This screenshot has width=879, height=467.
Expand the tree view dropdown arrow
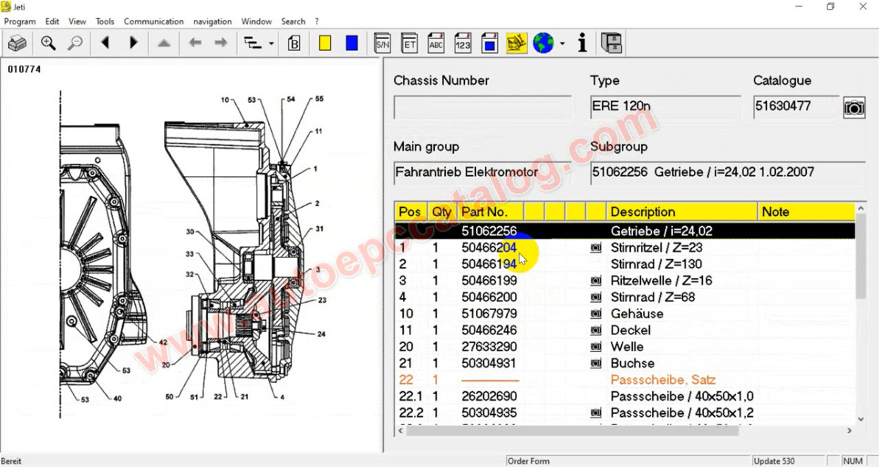[x=271, y=43]
